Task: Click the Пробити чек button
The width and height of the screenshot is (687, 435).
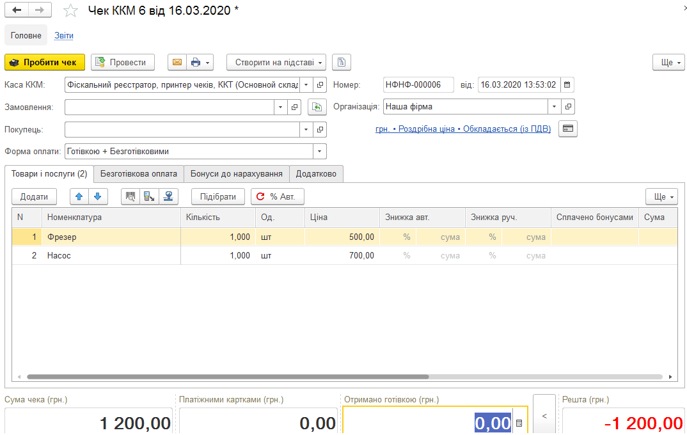Action: click(x=45, y=62)
